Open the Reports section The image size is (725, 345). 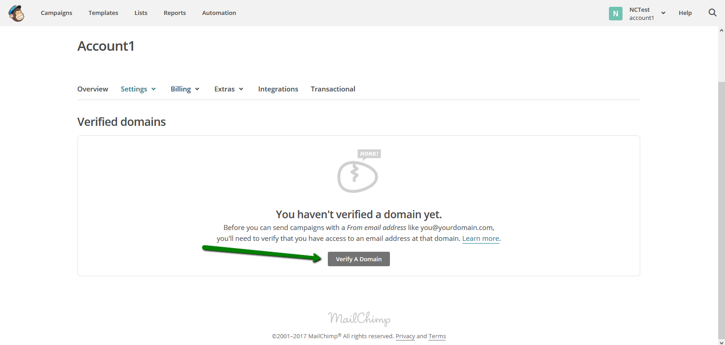(x=175, y=13)
